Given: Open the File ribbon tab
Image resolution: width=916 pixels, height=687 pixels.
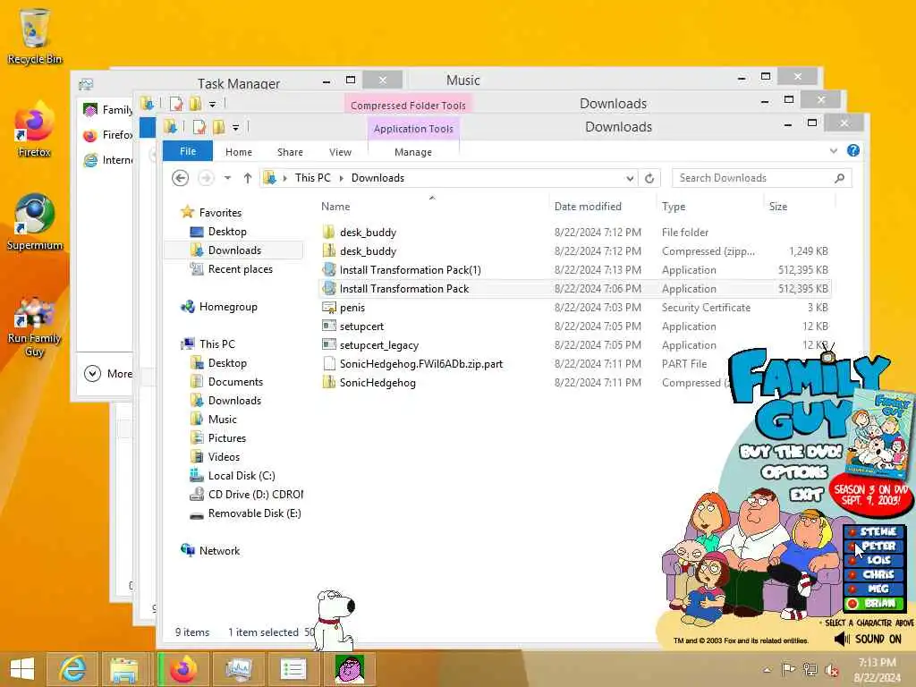Looking at the screenshot, I should coord(188,151).
